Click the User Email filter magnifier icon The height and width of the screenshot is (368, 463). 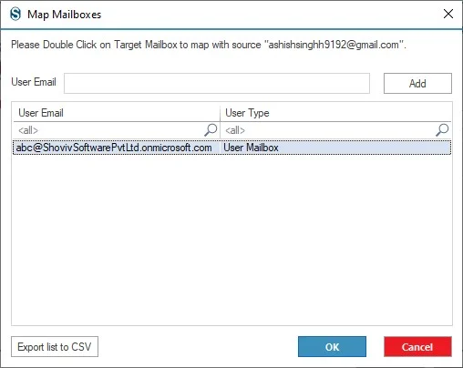click(211, 130)
